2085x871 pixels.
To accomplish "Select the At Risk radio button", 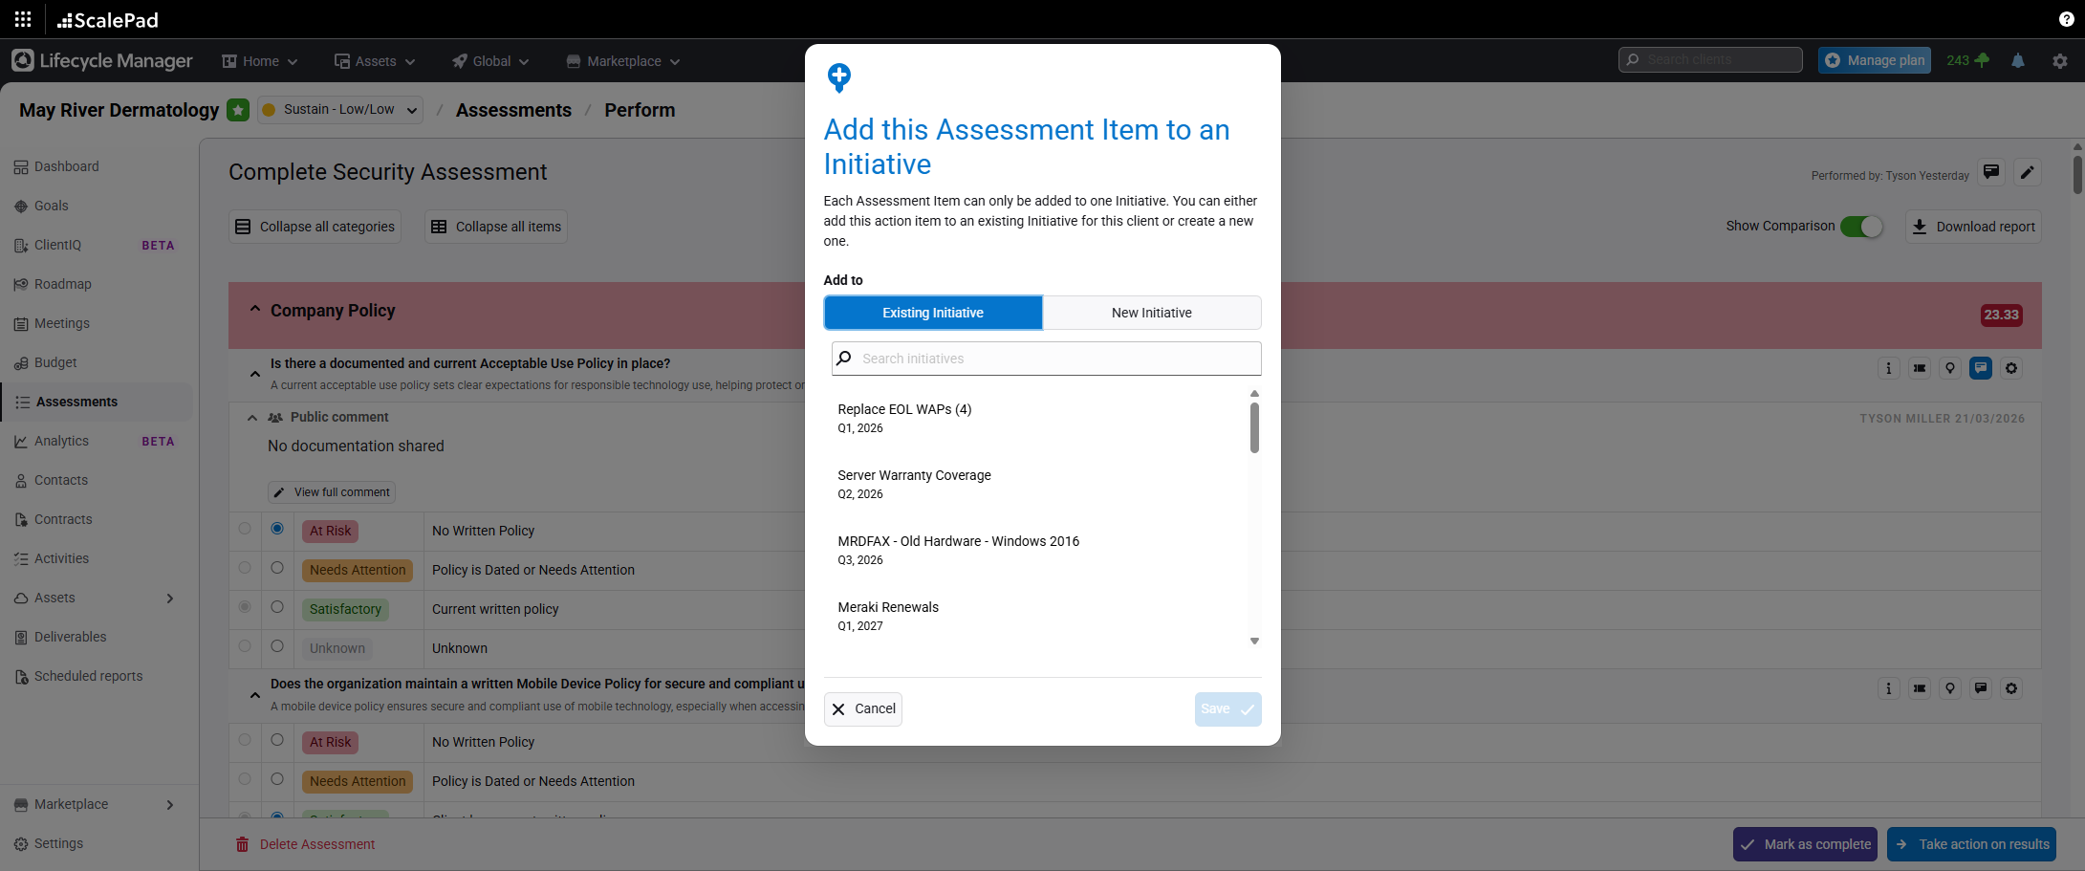I will pos(277,529).
